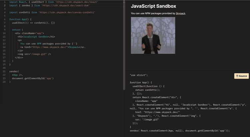250x137 pixels.
Task: Click the 'function App() {' editor line
Action: click(x=20, y=19)
